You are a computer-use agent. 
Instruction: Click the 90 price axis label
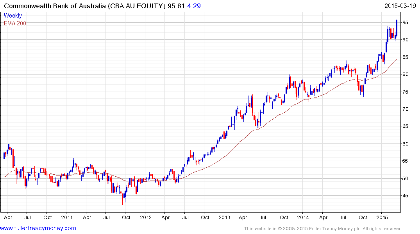[x=406, y=39]
